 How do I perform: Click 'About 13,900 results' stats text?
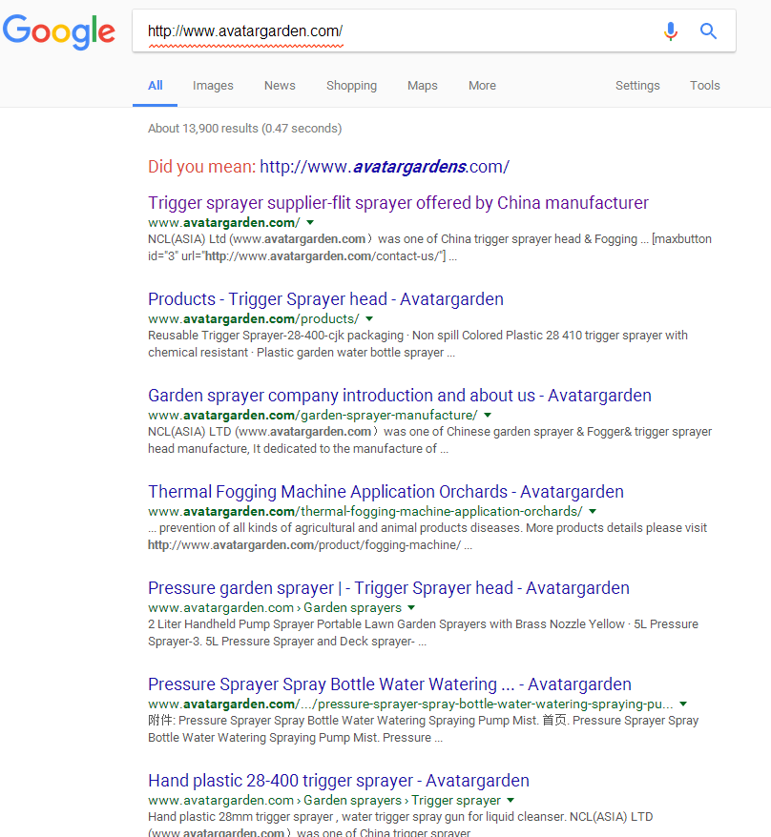pos(244,129)
